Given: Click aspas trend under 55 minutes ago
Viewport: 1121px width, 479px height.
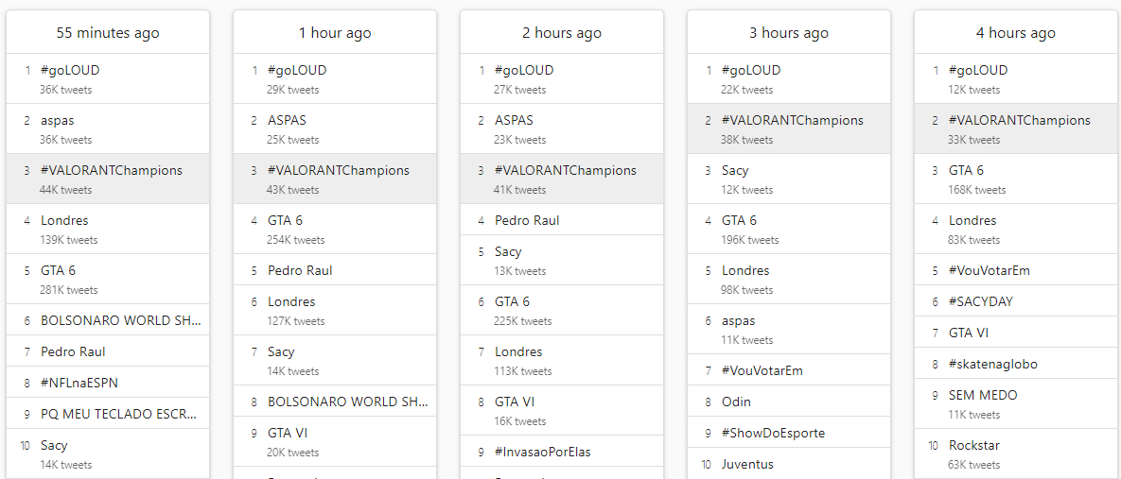Looking at the screenshot, I should pos(57,120).
